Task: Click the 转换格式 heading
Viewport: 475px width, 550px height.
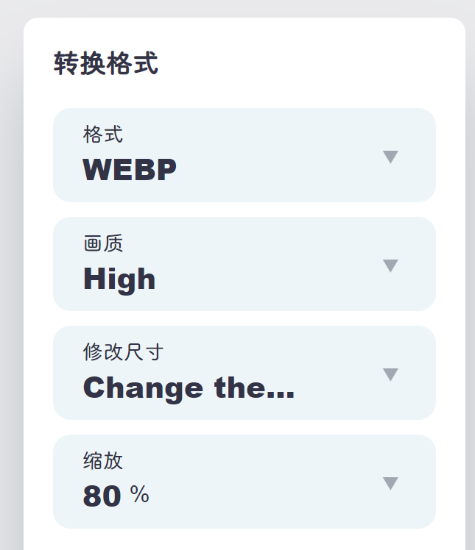Action: click(x=106, y=64)
